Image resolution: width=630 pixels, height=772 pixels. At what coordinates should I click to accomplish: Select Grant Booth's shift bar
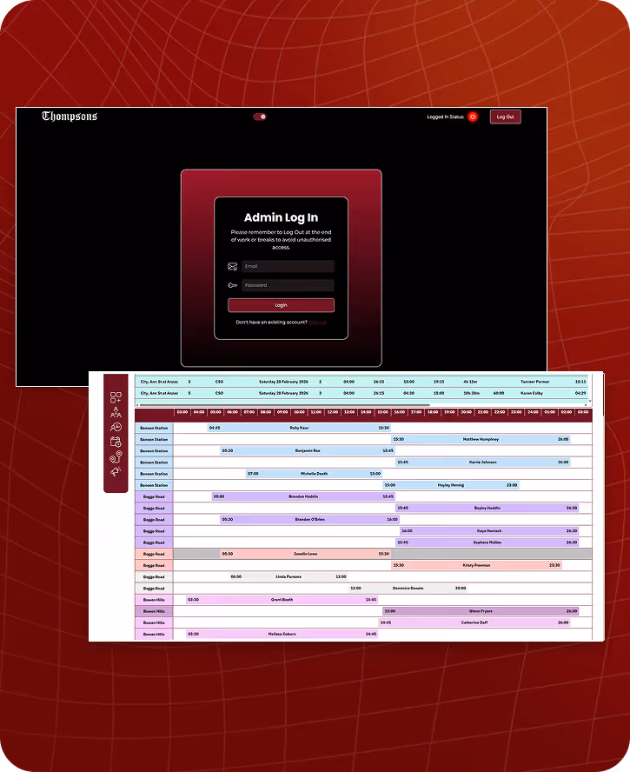tap(282, 600)
